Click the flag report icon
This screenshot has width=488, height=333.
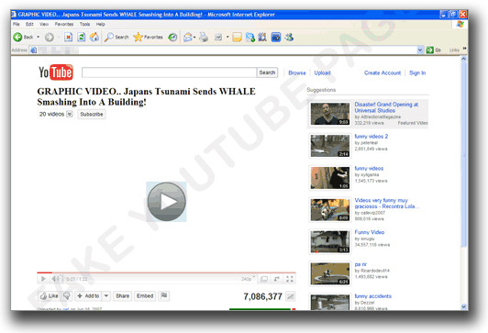(x=164, y=296)
